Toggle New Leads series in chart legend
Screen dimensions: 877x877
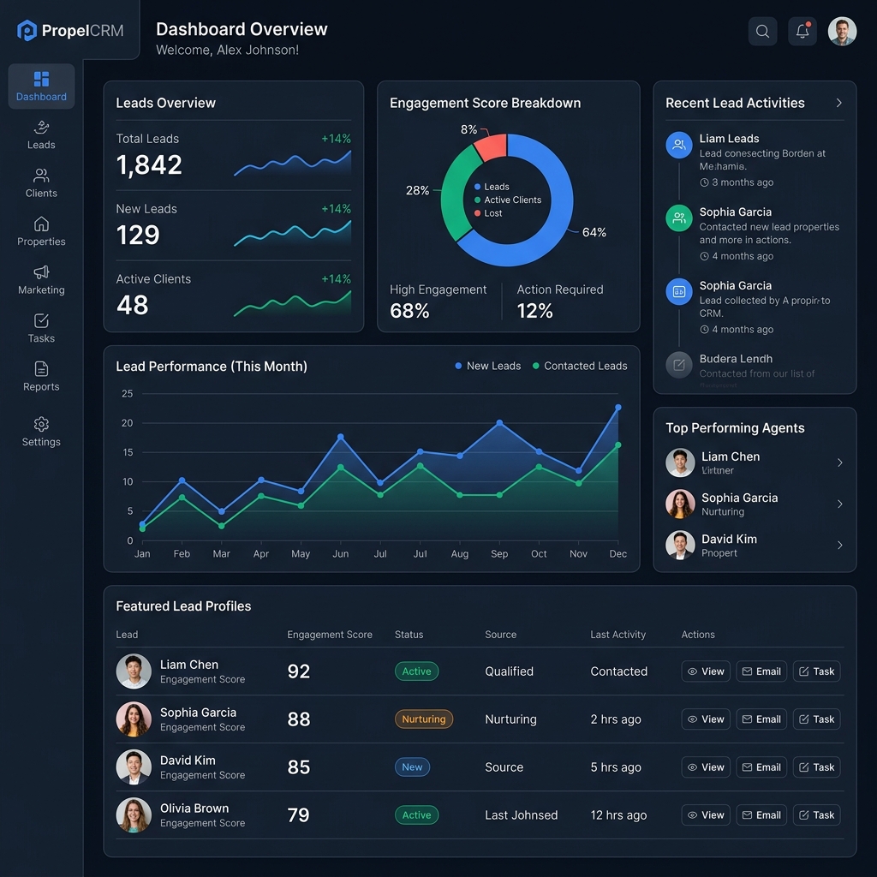click(487, 366)
